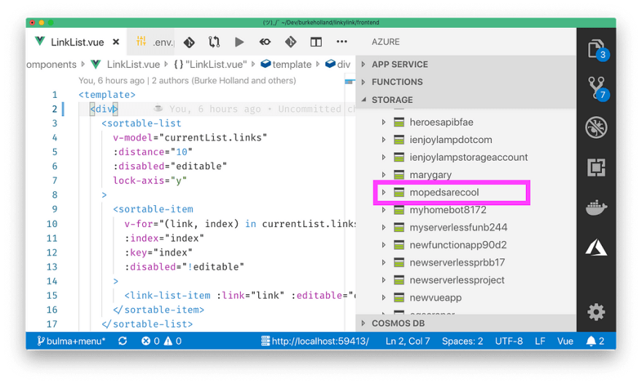642x384 pixels.
Task: Click the errors count icon in status bar
Action: click(150, 341)
